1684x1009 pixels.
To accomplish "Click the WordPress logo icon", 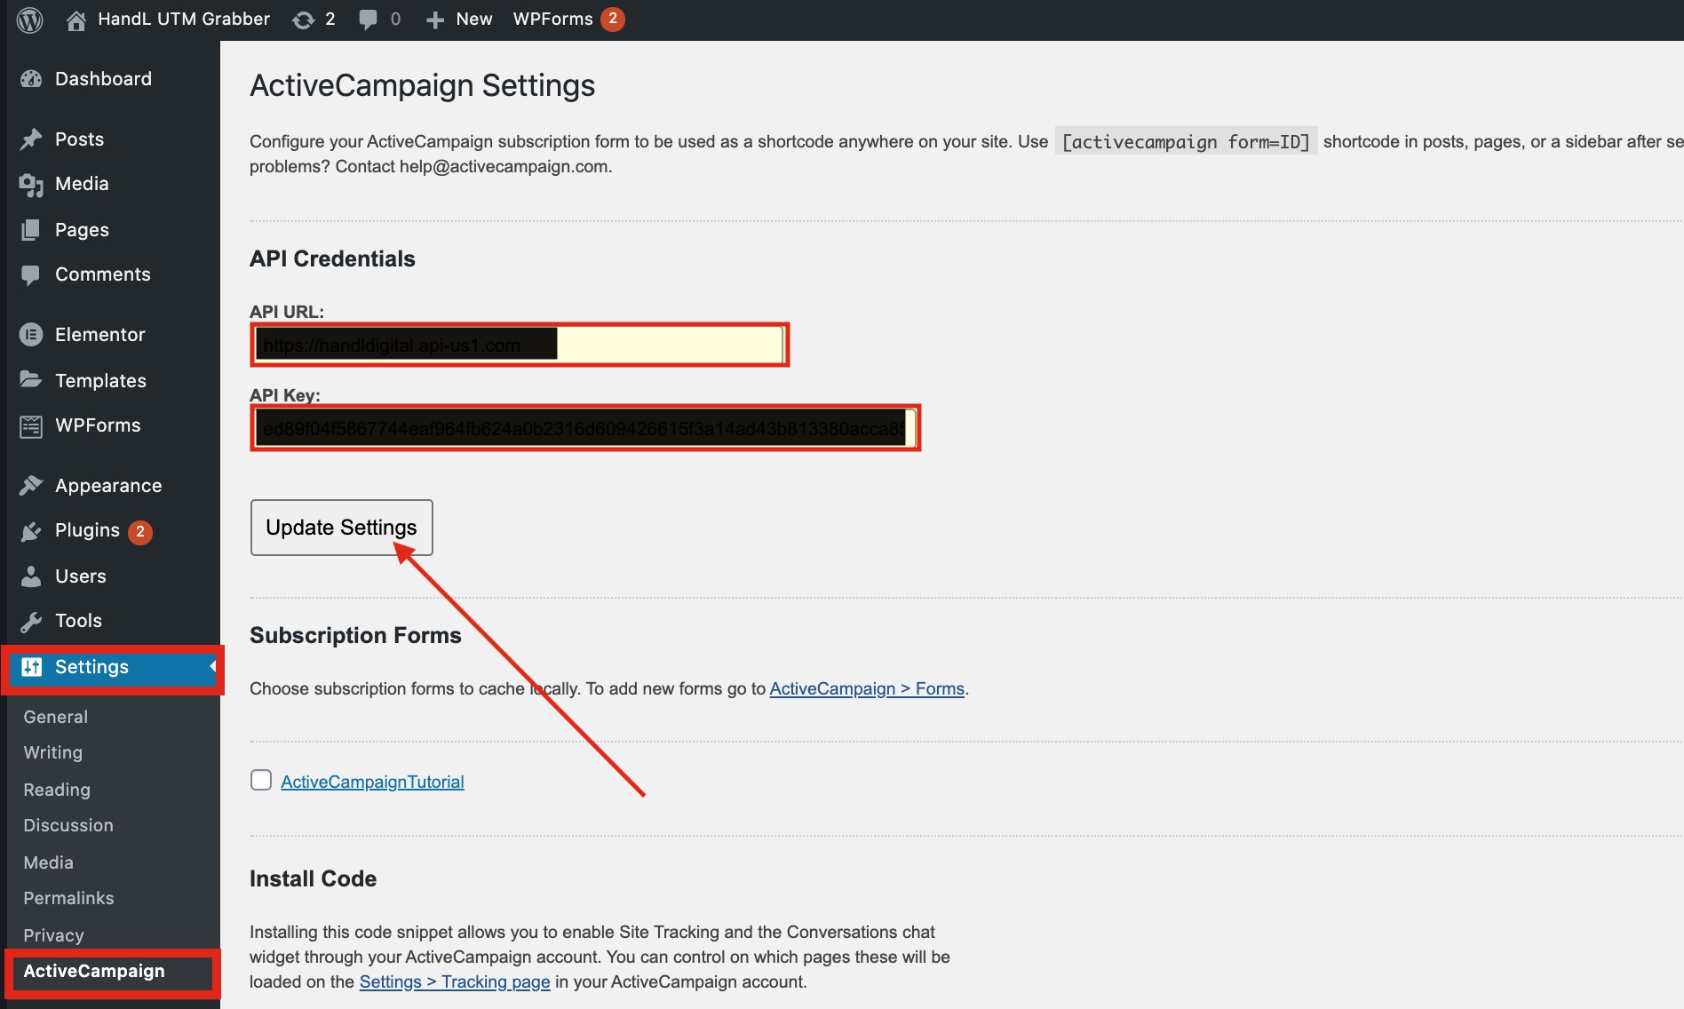I will pos(30,20).
